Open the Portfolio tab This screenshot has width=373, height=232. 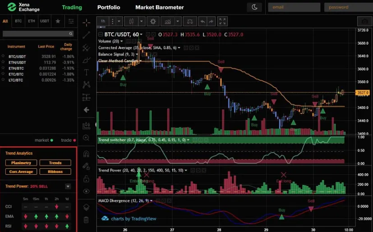pos(109,7)
